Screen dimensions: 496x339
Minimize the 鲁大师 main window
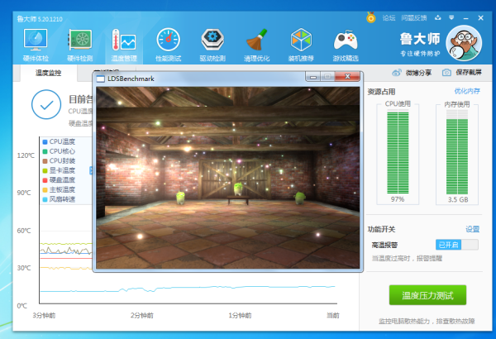(x=465, y=18)
